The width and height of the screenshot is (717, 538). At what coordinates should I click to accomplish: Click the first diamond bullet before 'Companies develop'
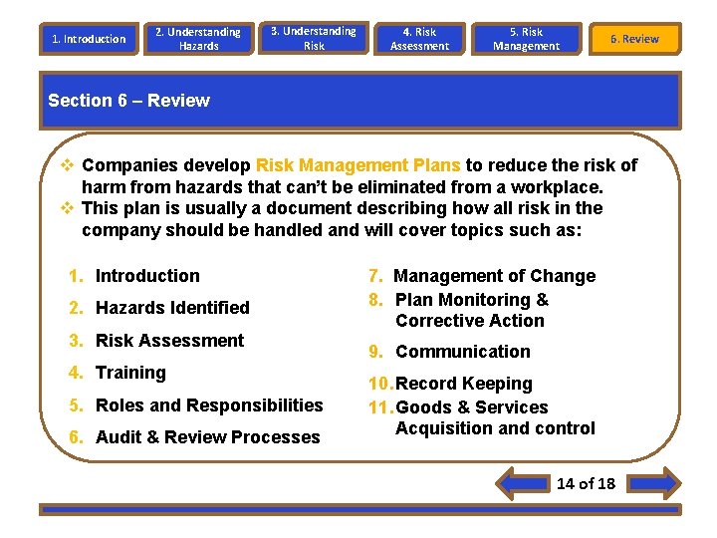[x=68, y=164]
